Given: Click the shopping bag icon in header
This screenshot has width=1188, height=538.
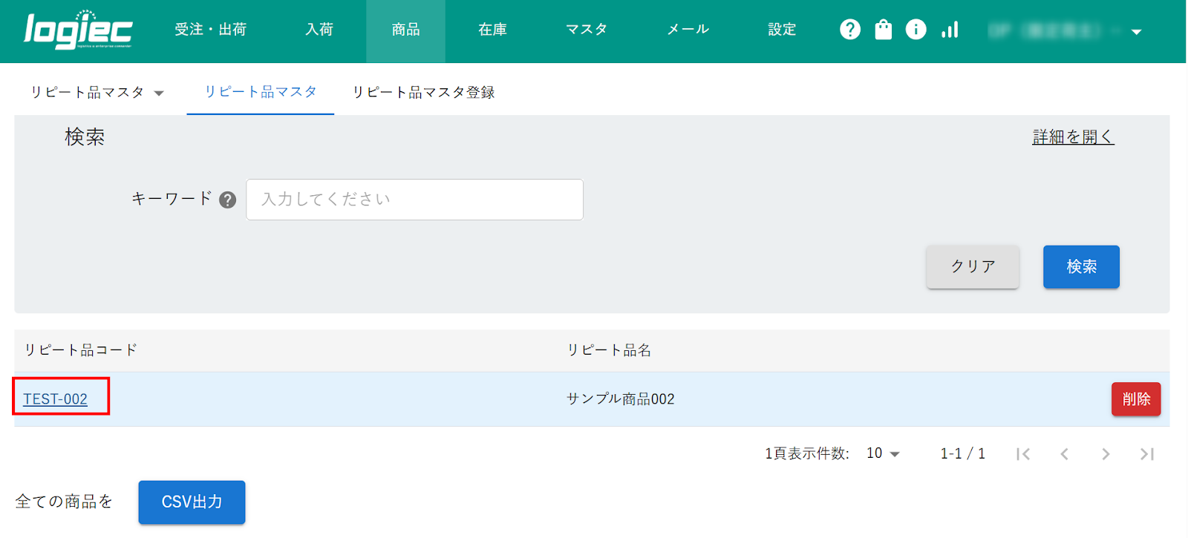Looking at the screenshot, I should point(883,30).
